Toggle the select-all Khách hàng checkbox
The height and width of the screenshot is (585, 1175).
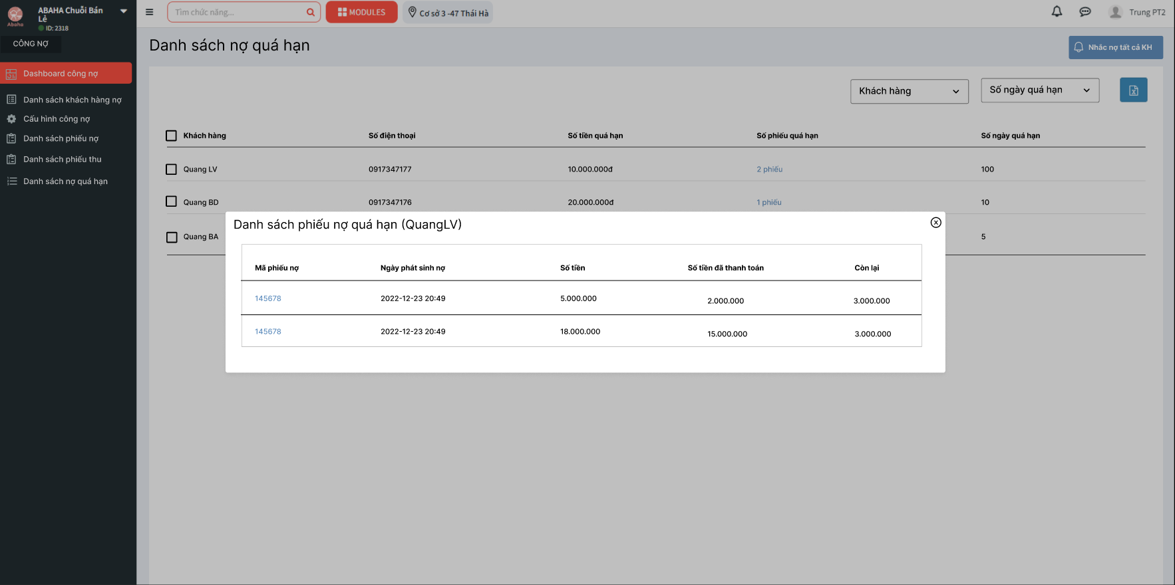click(171, 136)
